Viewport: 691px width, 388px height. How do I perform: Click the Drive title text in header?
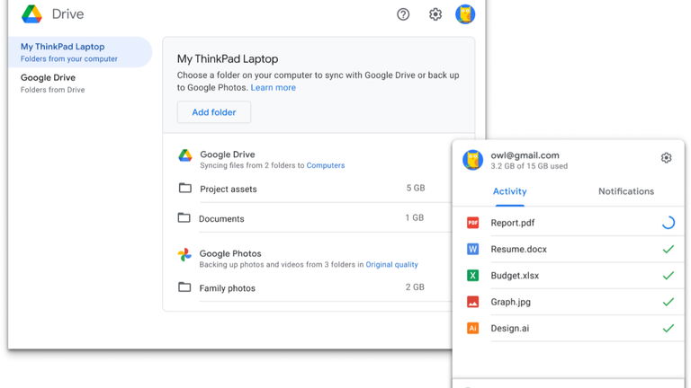click(x=67, y=14)
